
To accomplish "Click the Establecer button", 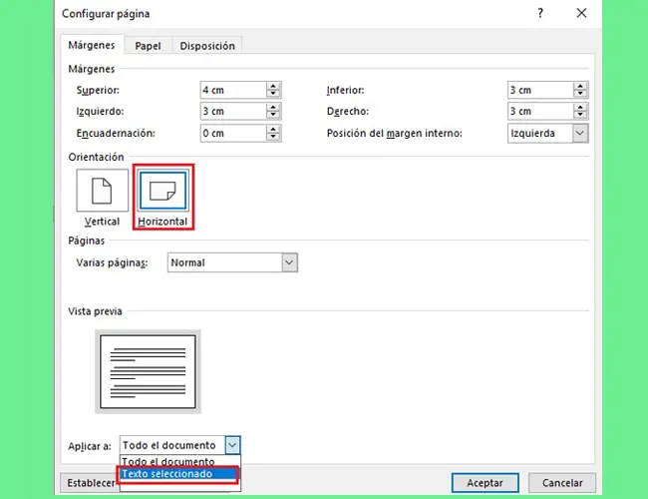I will click(90, 483).
